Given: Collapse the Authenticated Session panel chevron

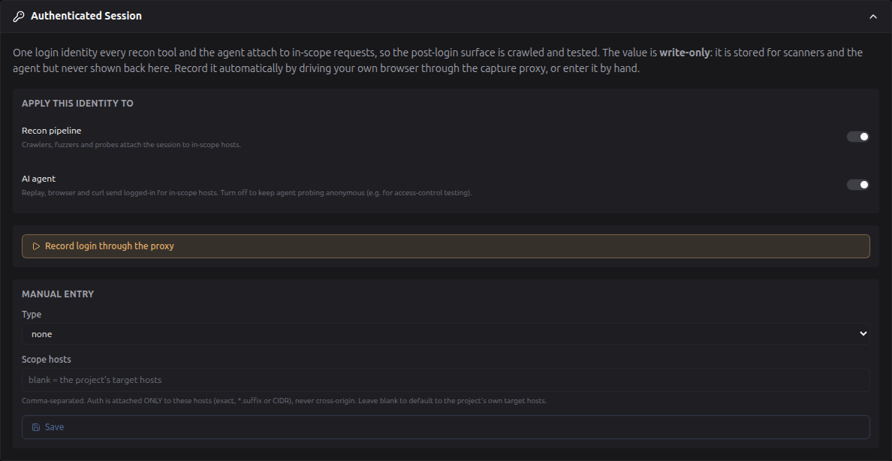Looking at the screenshot, I should coord(873,17).
